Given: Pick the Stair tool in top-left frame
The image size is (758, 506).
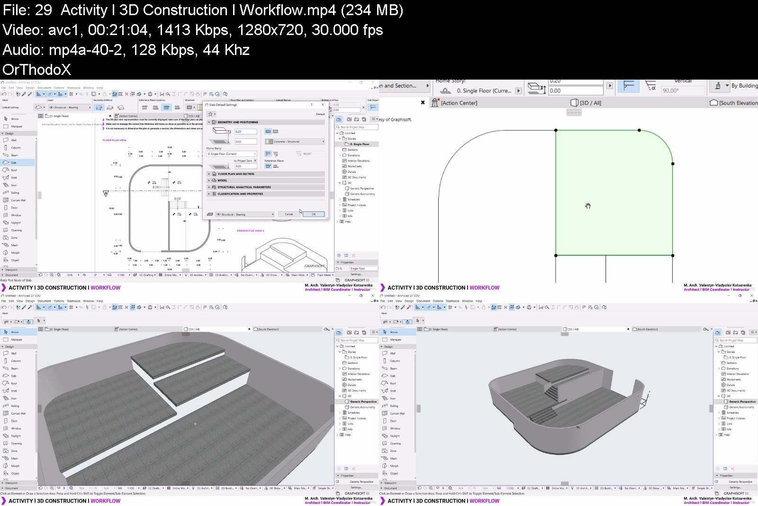Looking at the screenshot, I should coord(14,185).
